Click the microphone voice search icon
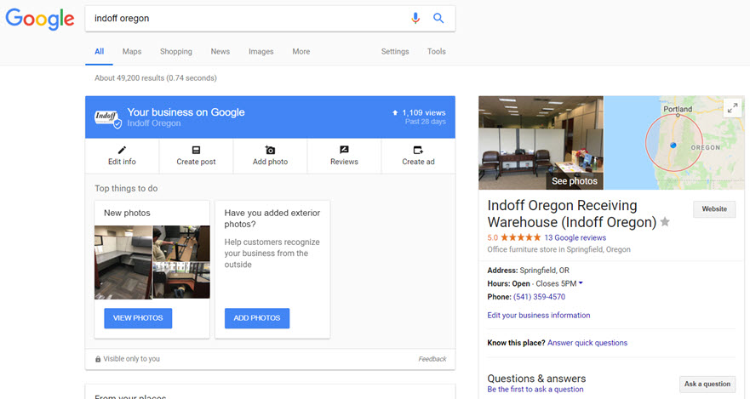Viewport: 750px width, 399px height. coord(415,18)
